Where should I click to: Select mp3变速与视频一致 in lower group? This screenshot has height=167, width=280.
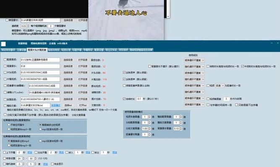(x=40, y=141)
